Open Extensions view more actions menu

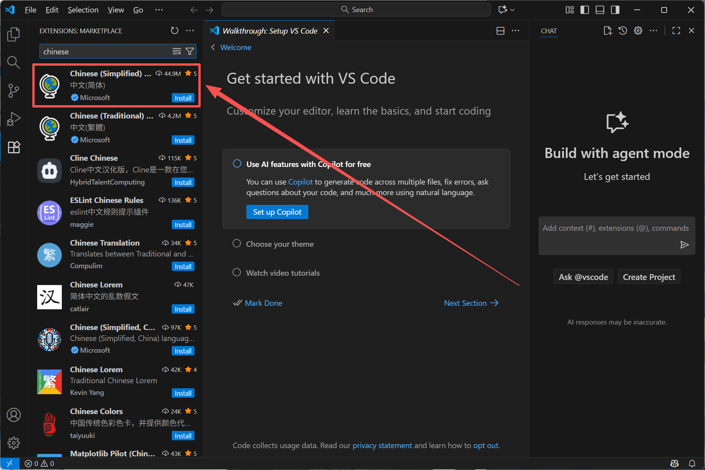click(190, 30)
